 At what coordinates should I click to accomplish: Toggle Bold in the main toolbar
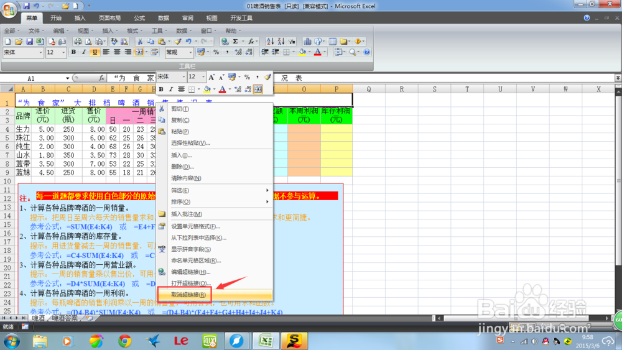click(x=73, y=52)
